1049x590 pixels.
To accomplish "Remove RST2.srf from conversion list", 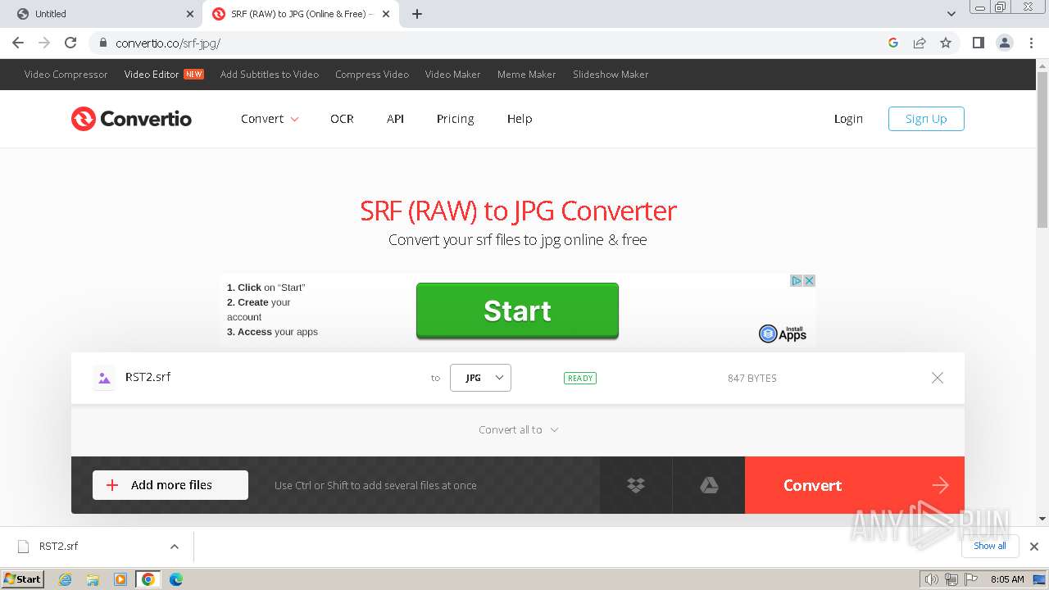I will (x=938, y=378).
